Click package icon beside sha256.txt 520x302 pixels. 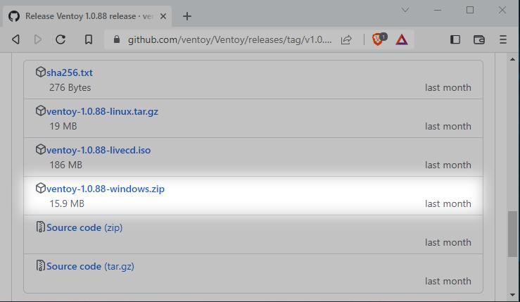pyautogui.click(x=40, y=72)
